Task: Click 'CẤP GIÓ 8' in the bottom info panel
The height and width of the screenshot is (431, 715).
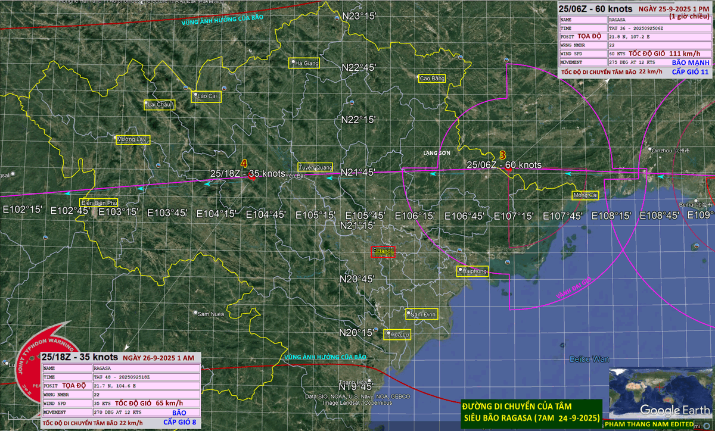Action: (x=180, y=422)
